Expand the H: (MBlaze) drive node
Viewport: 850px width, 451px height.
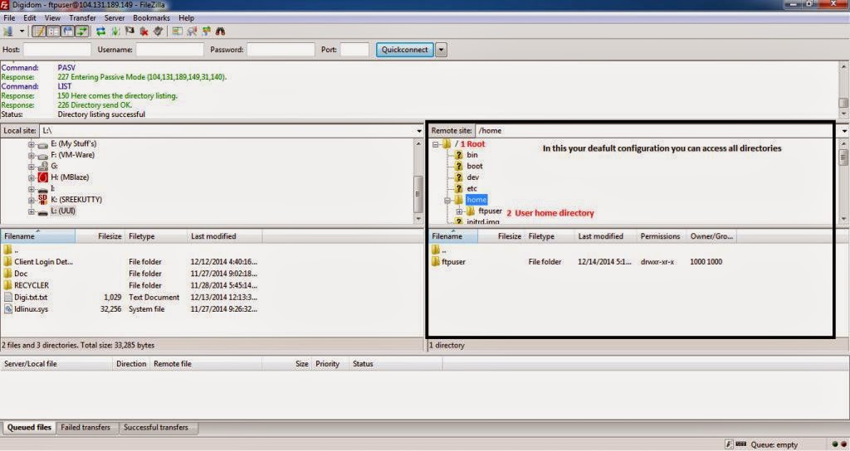point(32,177)
